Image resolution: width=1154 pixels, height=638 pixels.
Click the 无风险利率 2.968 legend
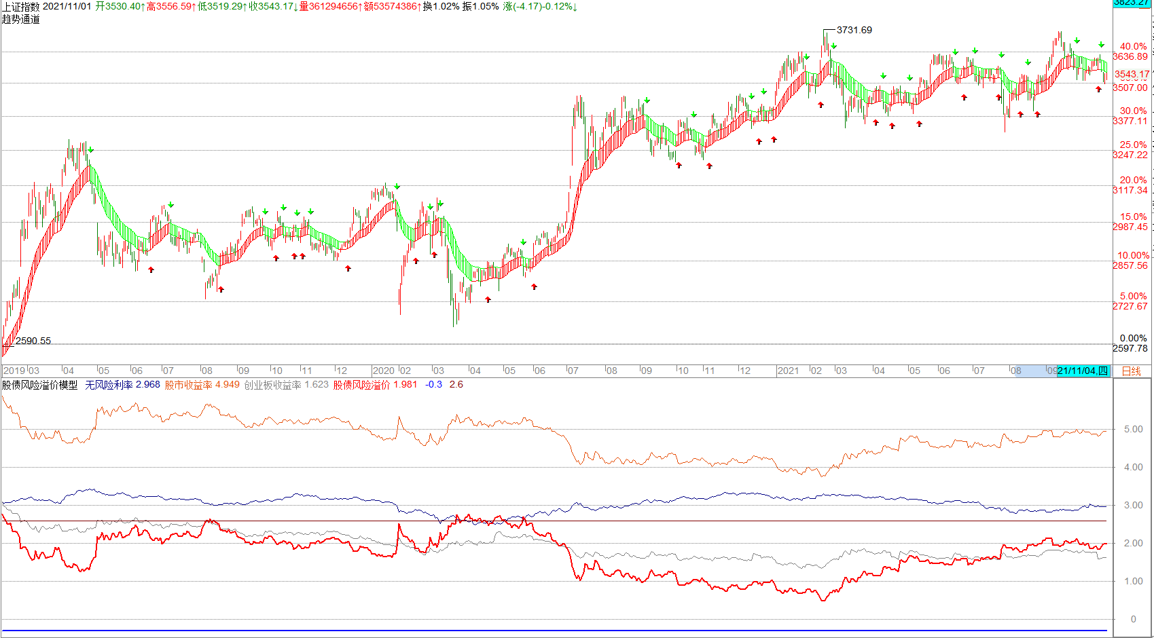(122, 385)
